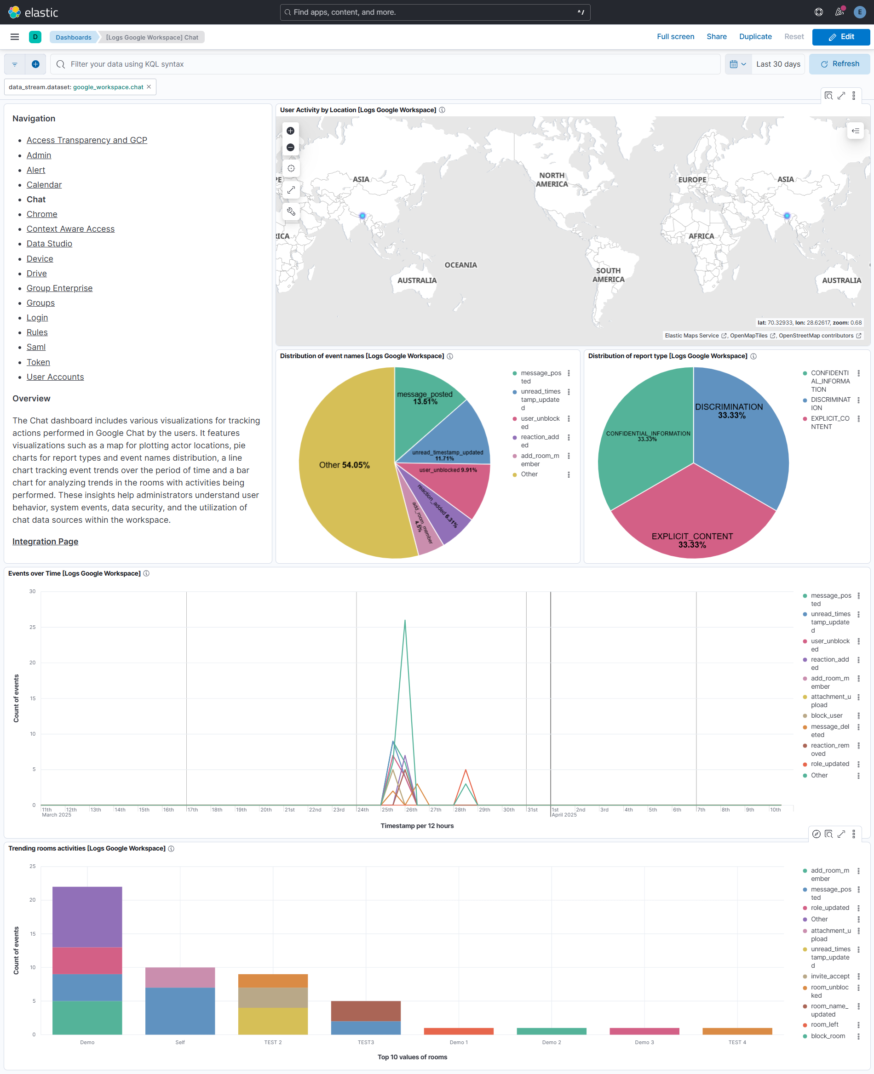The width and height of the screenshot is (874, 1074).
Task: Go to the Dashboards breadcrumb
Action: point(74,37)
